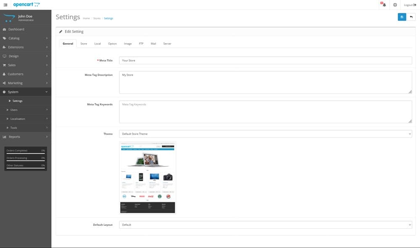Click the Logout link
The image size is (420, 248).
point(409,5)
